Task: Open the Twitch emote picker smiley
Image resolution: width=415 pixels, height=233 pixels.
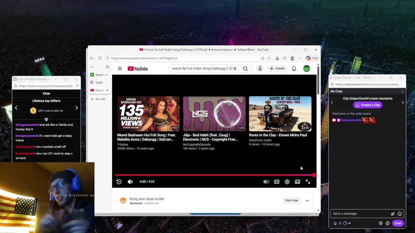Action: click(x=400, y=214)
